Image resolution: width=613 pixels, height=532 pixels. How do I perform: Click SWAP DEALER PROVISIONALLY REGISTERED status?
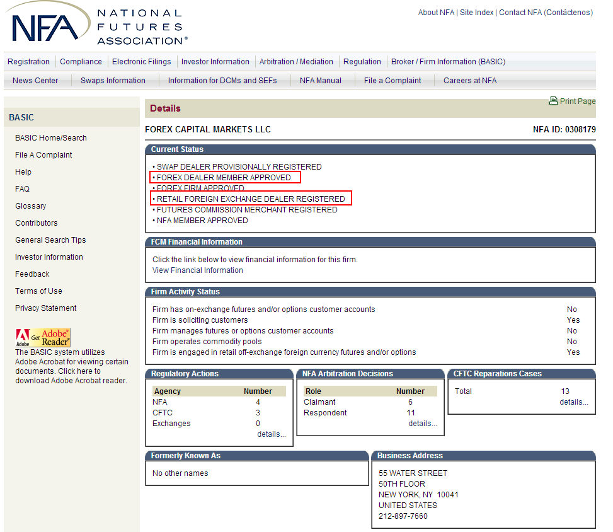click(x=239, y=167)
